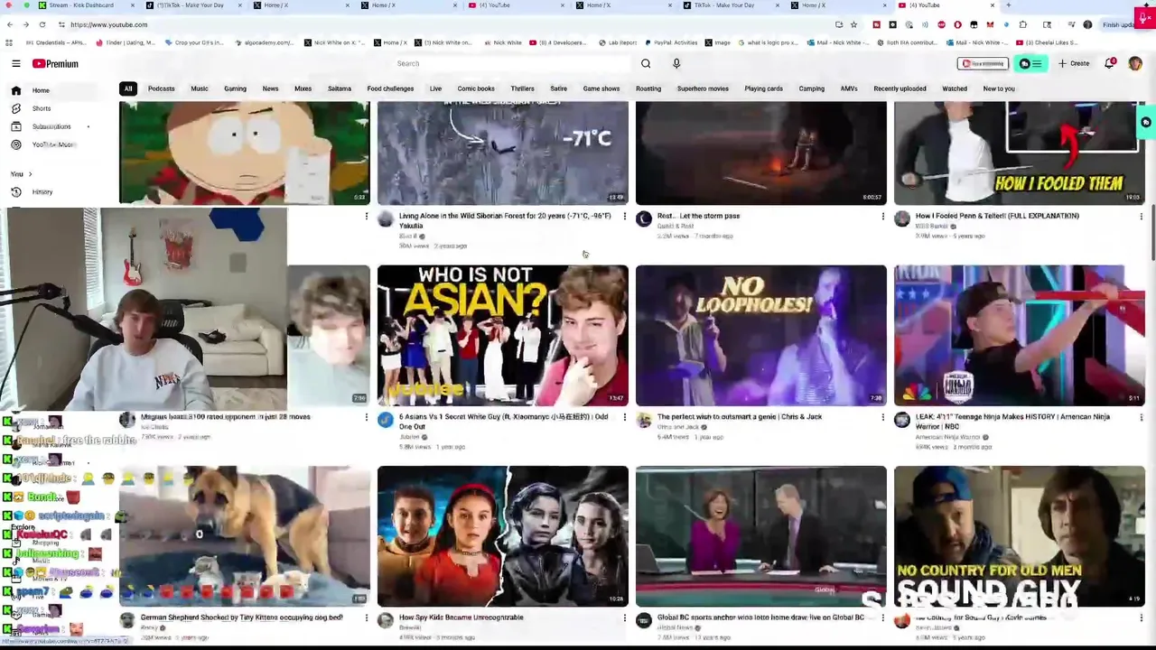Open more options for Magnus chess video
The image size is (1156, 650).
pyautogui.click(x=366, y=417)
